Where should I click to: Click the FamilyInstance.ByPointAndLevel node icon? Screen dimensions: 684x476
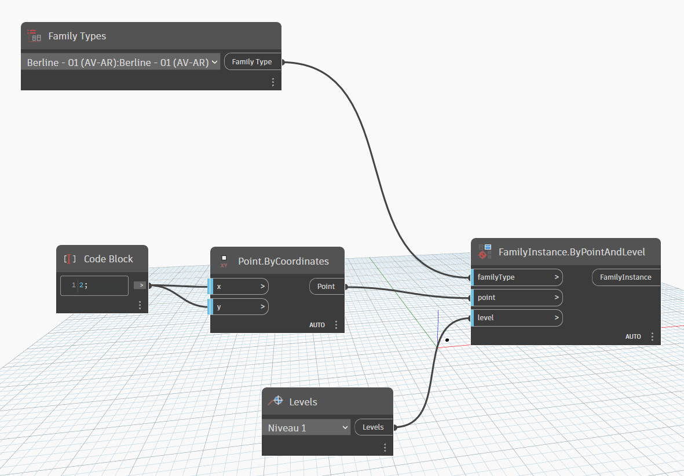point(485,252)
